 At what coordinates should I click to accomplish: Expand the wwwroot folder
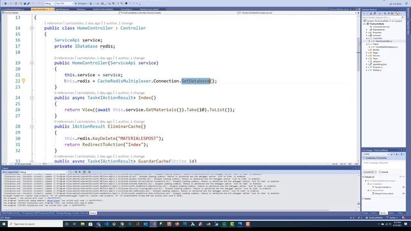pyautogui.click(x=367, y=35)
